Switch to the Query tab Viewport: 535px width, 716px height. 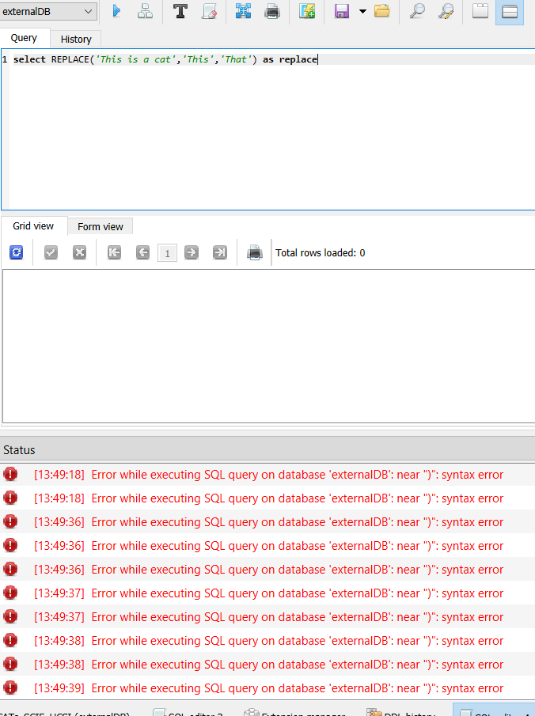(24, 38)
